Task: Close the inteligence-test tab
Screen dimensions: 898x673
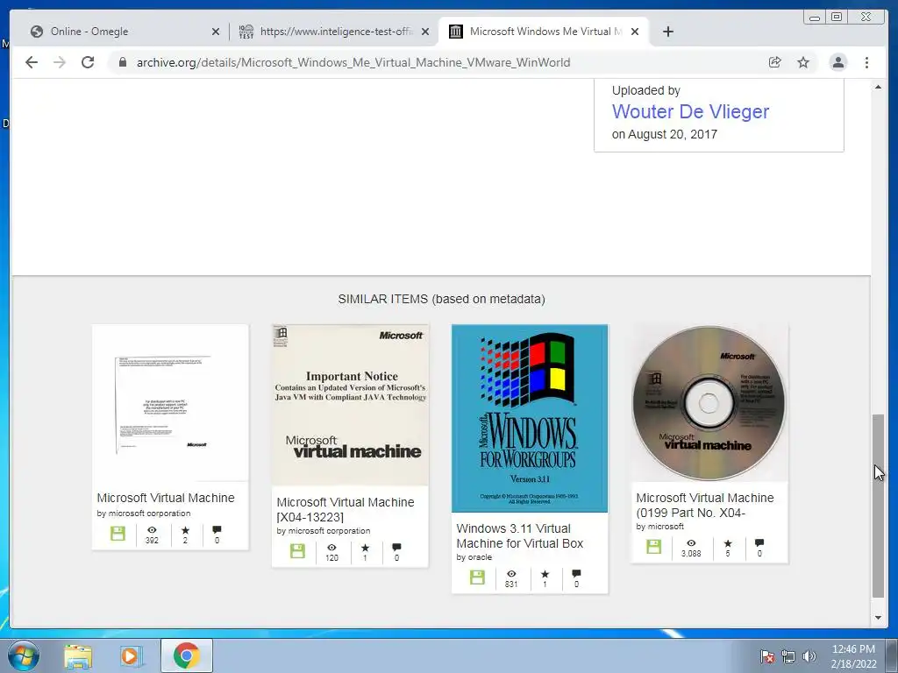Action: pos(425,32)
